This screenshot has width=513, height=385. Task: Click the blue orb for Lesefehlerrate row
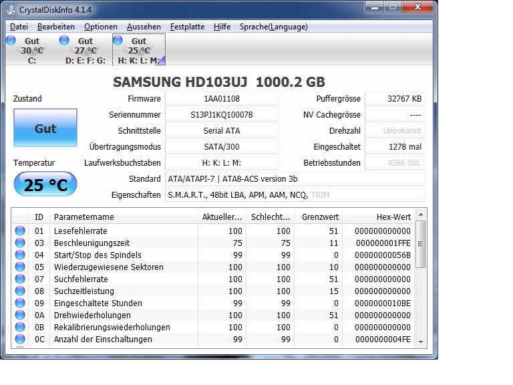tap(20, 231)
